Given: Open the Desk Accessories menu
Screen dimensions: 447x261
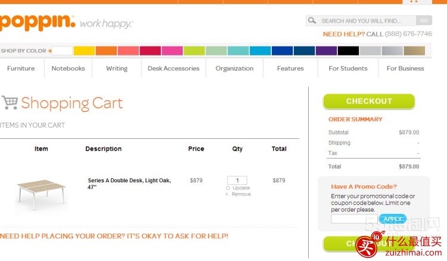Looking at the screenshot, I should coord(173,69).
